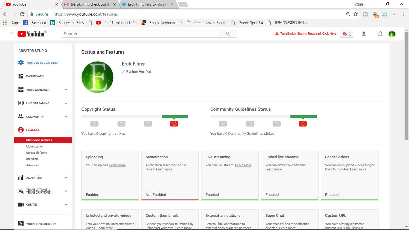Expand the Community section
Image resolution: width=409 pixels, height=230 pixels.
(x=66, y=117)
